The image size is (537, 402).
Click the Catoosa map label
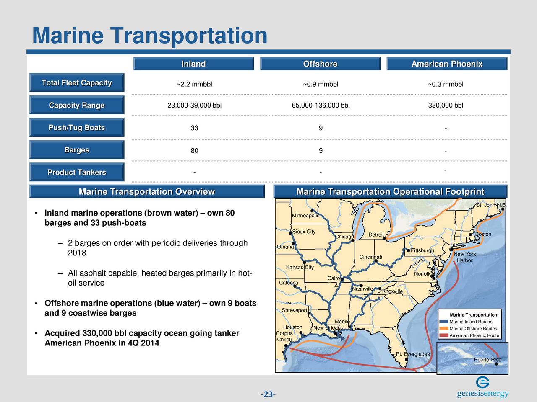[x=289, y=283]
